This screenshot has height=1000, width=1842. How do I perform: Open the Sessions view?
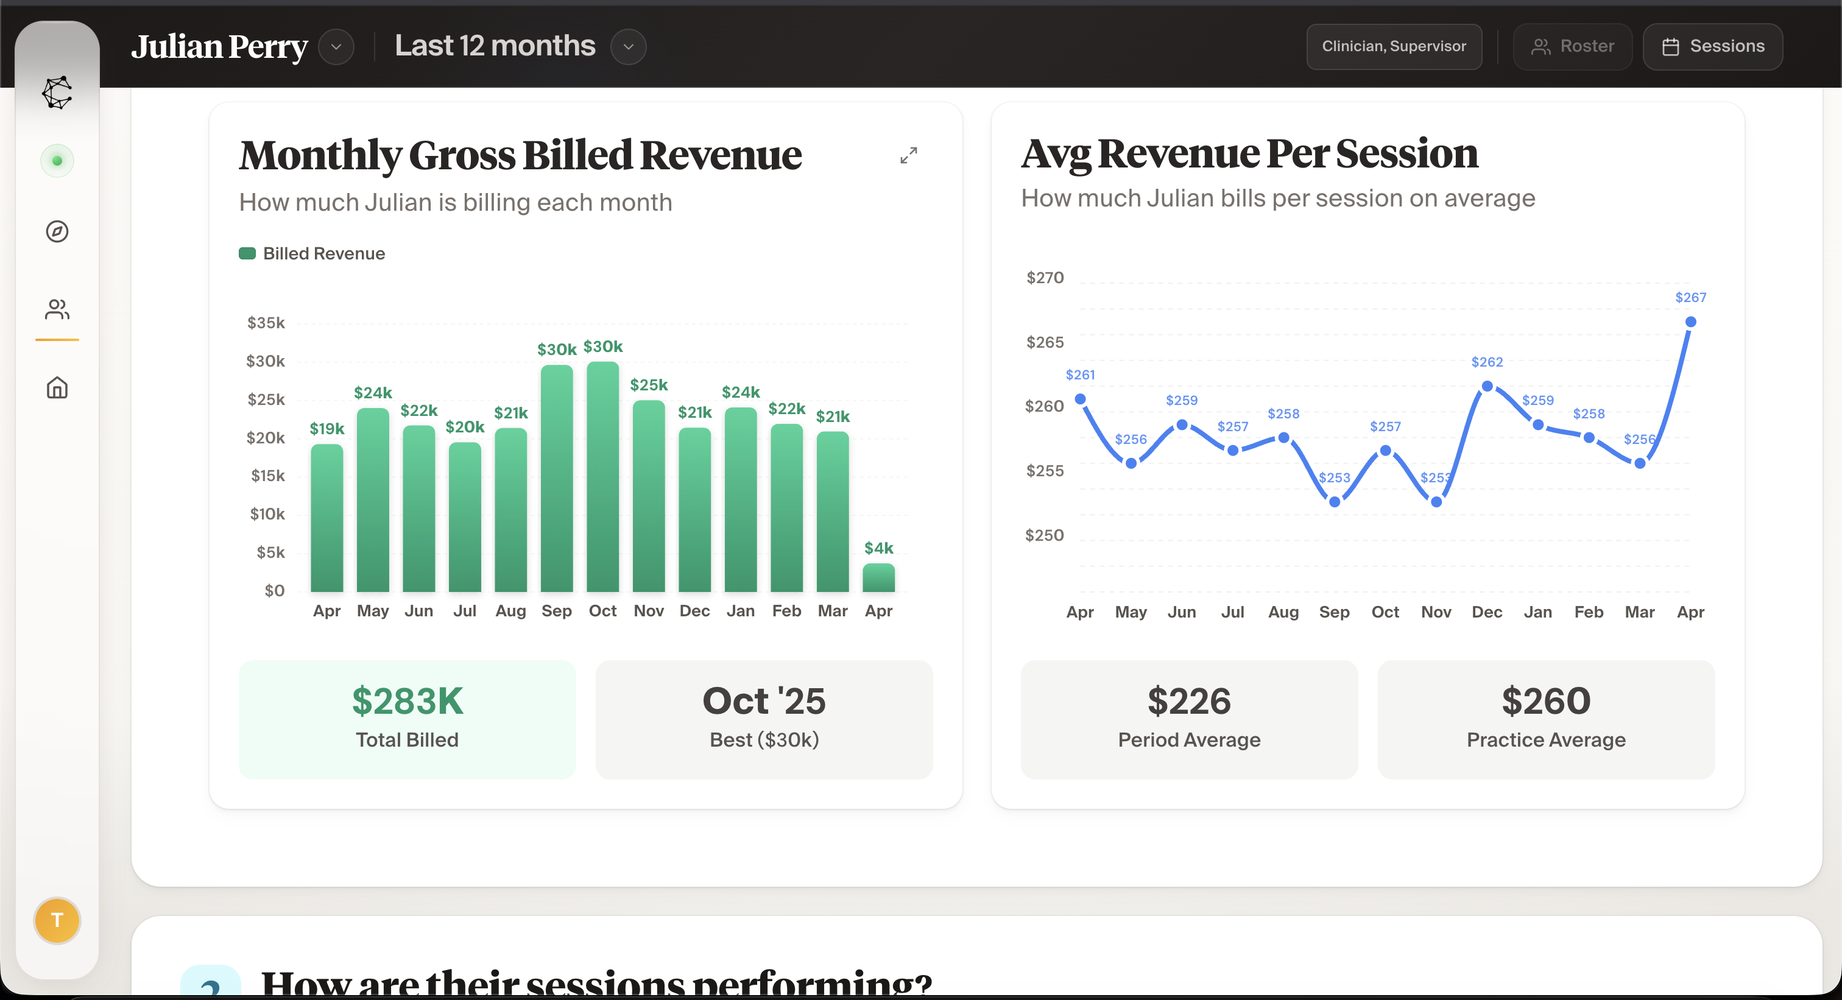pyautogui.click(x=1713, y=46)
